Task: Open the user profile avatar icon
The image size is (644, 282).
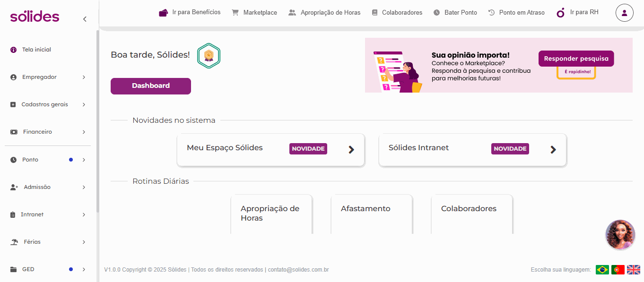Action: point(625,13)
